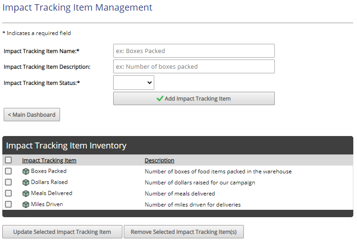
Task: Click 'Number of miles driven for deliveries' description
Action: (193, 205)
